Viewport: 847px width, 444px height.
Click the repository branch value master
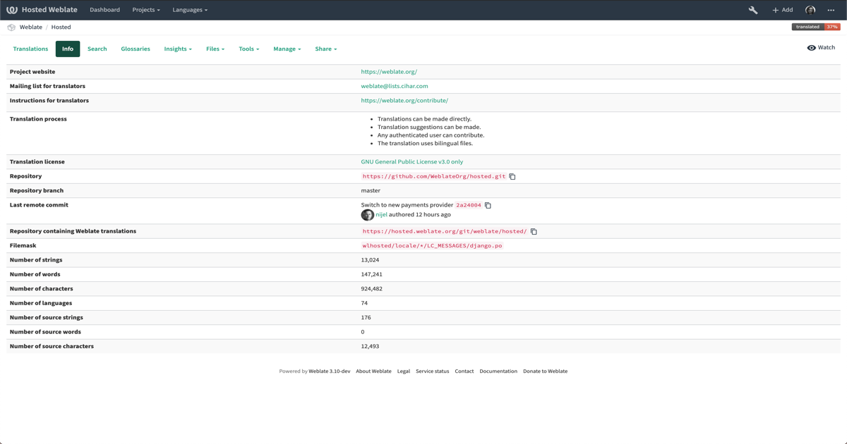(x=371, y=191)
